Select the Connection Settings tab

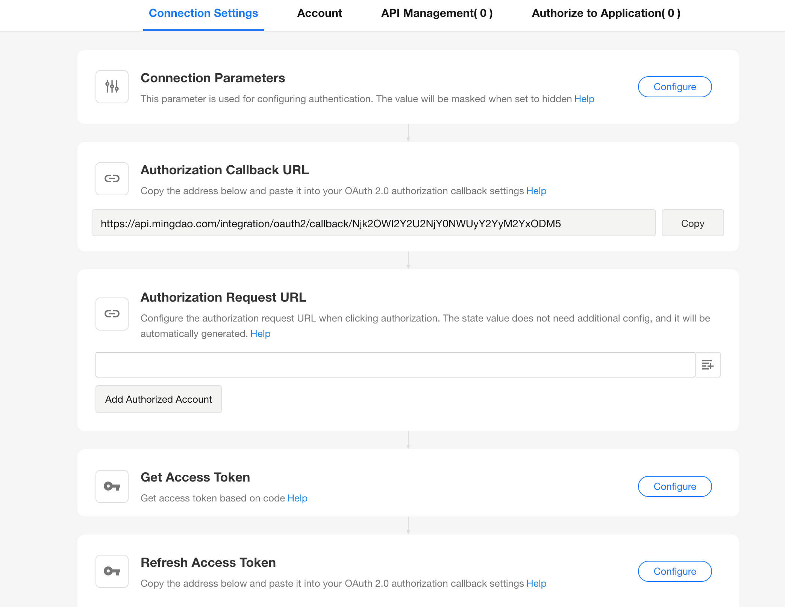pos(203,13)
